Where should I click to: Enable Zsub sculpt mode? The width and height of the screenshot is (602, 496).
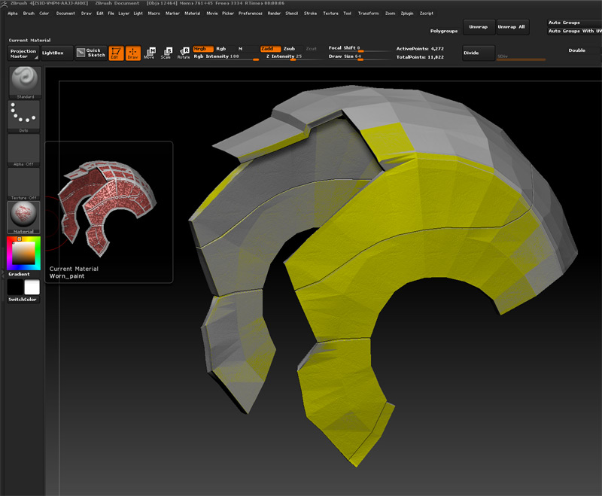tap(289, 48)
